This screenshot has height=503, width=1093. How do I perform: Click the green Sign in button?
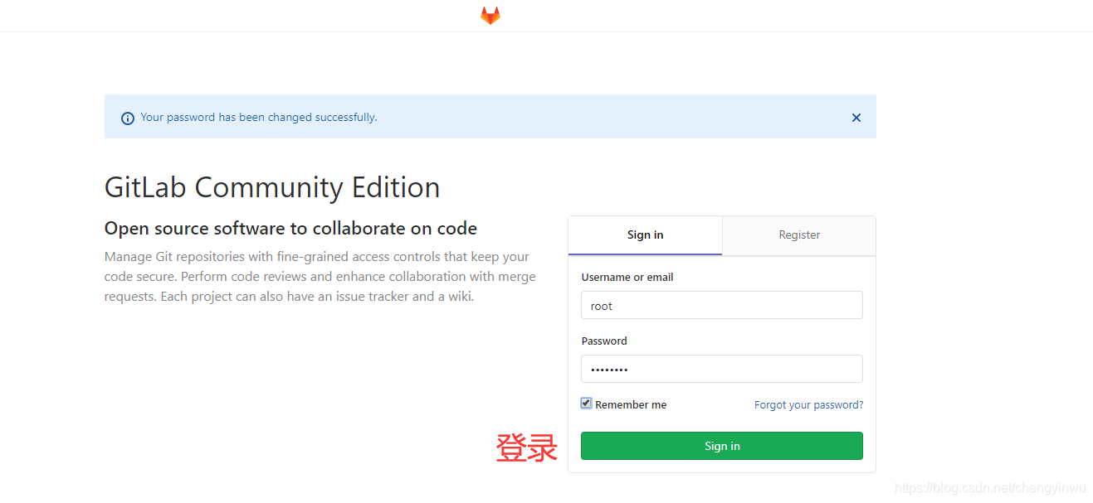coord(722,446)
